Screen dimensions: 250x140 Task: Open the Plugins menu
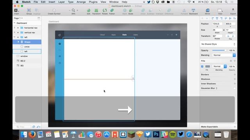pos(93,2)
